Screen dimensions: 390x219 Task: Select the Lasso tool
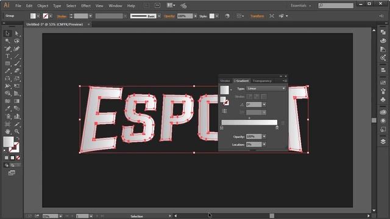(16, 41)
